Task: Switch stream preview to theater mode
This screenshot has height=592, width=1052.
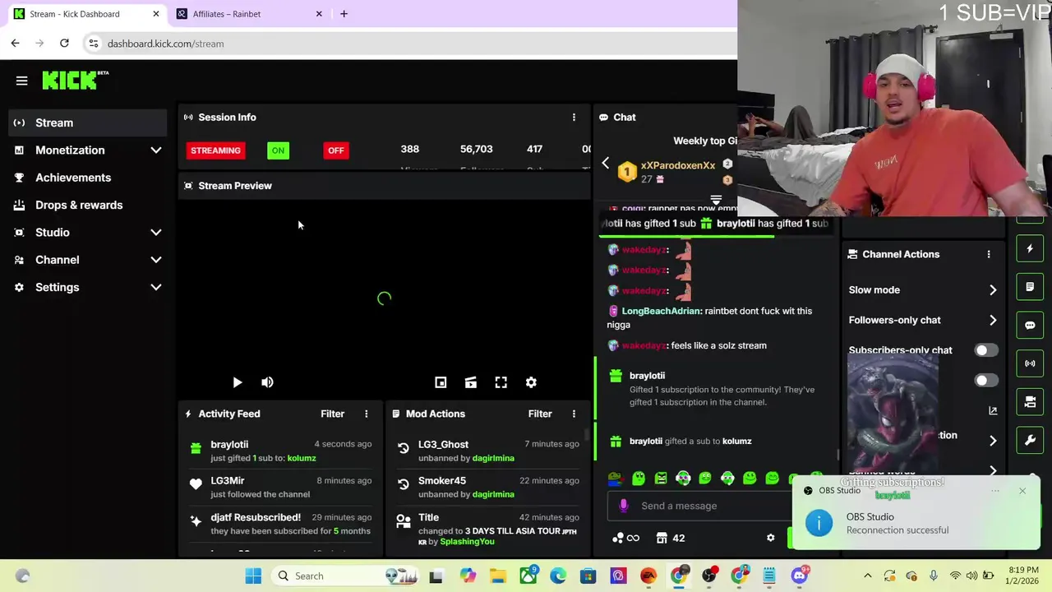Action: click(470, 382)
